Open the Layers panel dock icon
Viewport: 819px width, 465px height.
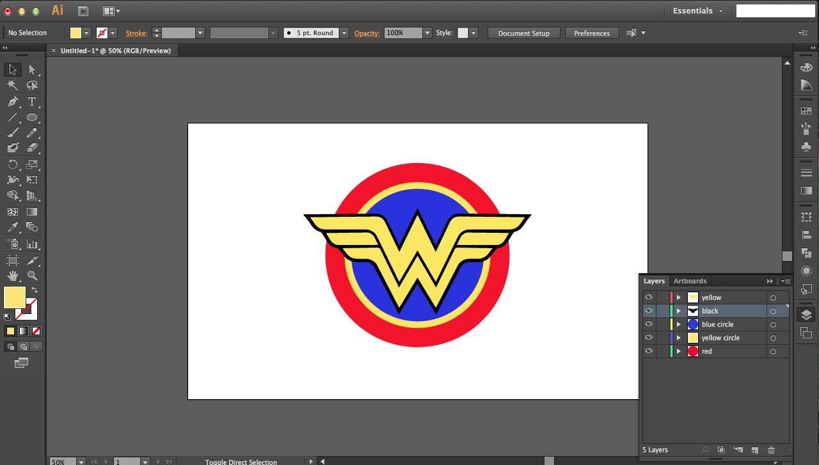click(806, 315)
